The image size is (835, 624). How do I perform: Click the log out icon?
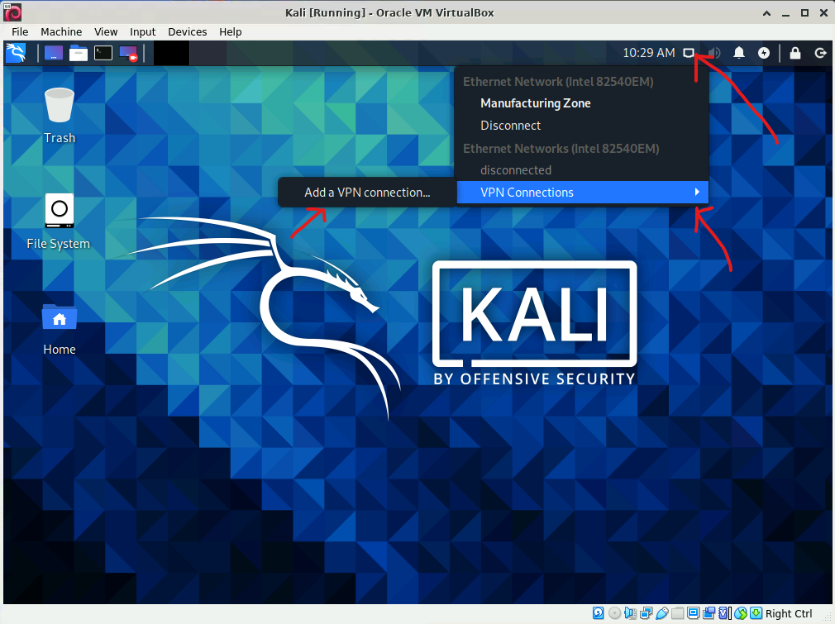(821, 53)
